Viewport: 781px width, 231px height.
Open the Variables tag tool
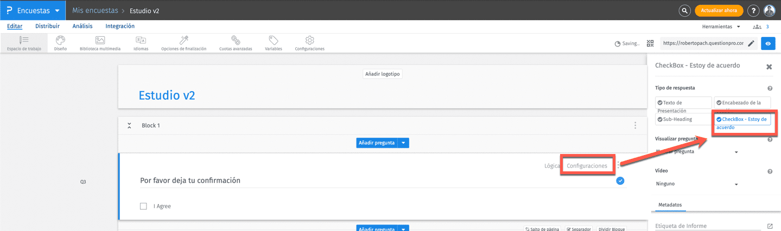274,43
